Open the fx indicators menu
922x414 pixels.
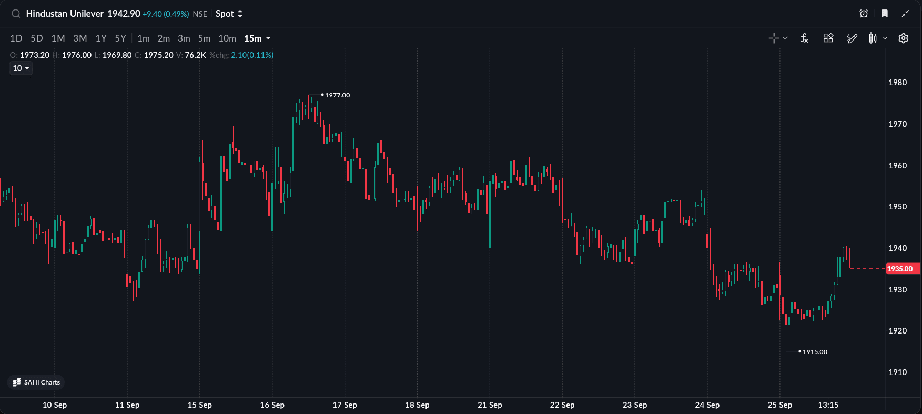[x=804, y=38]
